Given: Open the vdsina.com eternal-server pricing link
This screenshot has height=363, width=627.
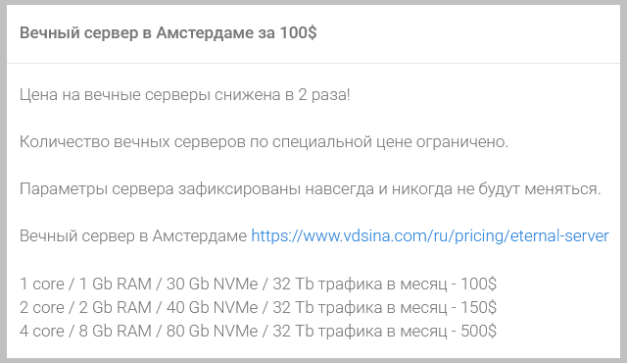Looking at the screenshot, I should (x=430, y=236).
